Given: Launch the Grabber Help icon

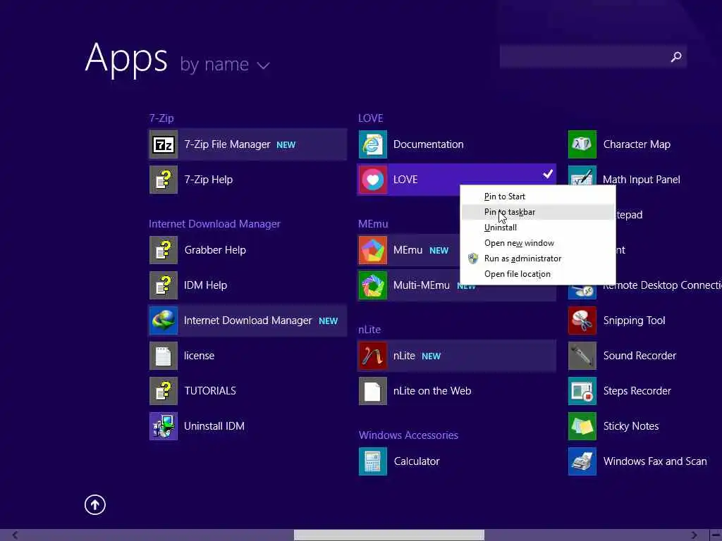Looking at the screenshot, I should coord(164,250).
